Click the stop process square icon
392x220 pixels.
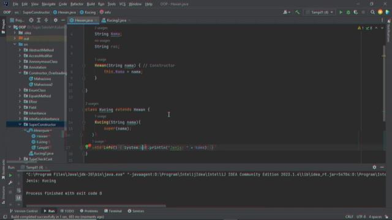pyautogui.click(x=363, y=12)
